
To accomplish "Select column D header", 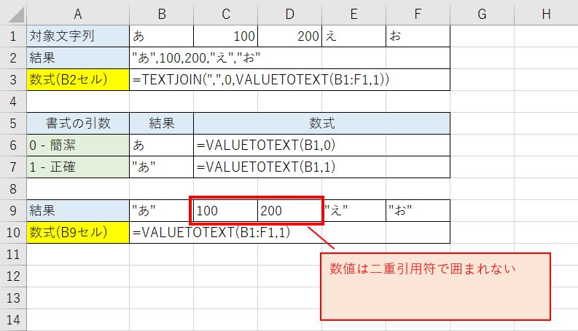I will 290,14.
